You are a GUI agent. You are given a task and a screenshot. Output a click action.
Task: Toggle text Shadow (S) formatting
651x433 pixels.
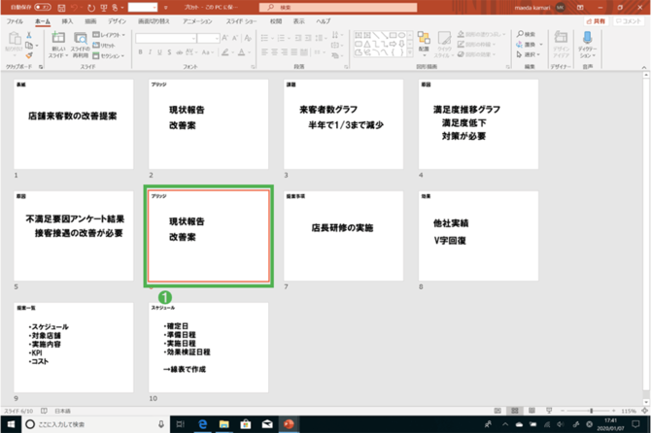pos(169,52)
